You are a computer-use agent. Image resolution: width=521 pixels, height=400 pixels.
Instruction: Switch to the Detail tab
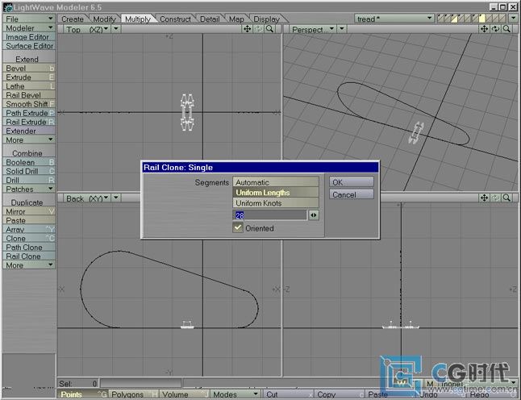pyautogui.click(x=210, y=19)
